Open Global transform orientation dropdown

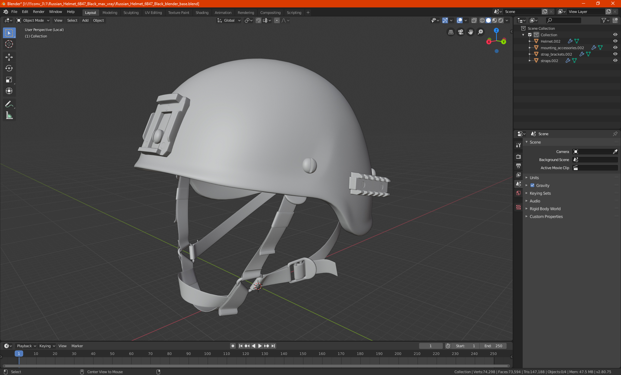[x=229, y=20]
